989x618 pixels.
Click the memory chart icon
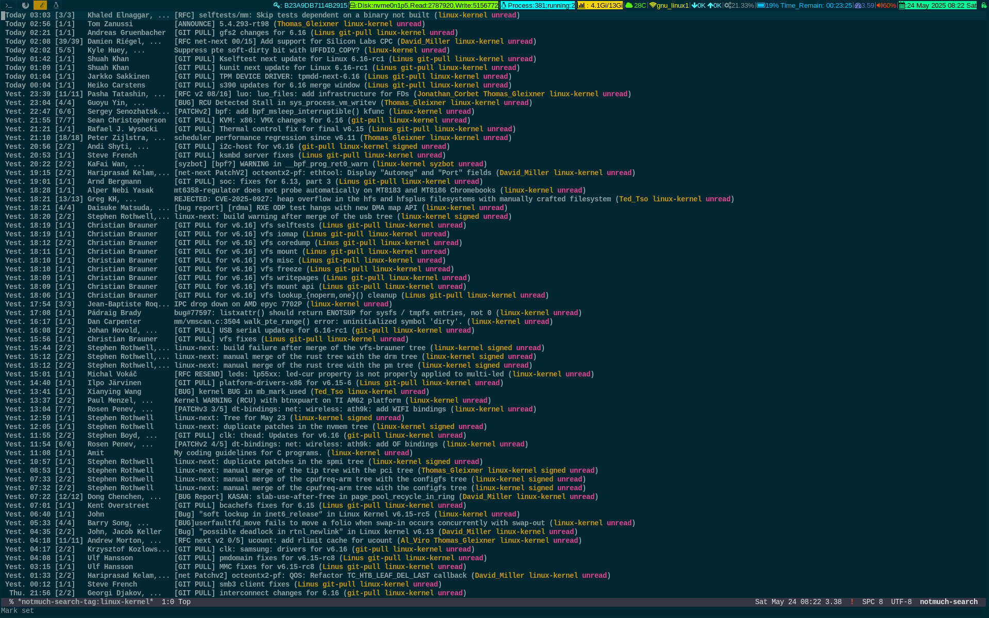582,5
